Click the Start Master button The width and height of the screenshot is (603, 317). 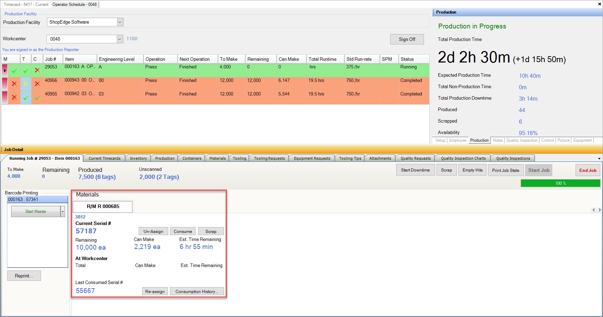(36, 211)
